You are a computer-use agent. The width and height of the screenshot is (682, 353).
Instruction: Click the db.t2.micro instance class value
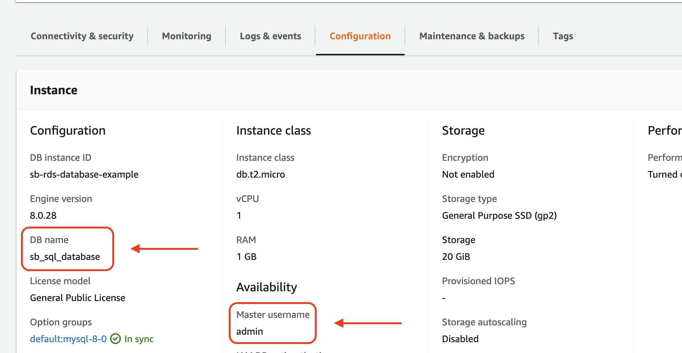tap(261, 175)
